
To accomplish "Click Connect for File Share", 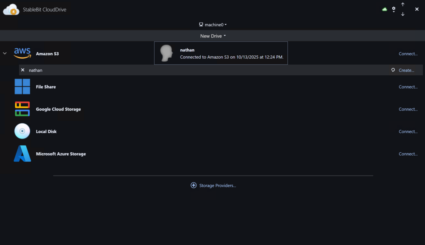I will click(408, 87).
